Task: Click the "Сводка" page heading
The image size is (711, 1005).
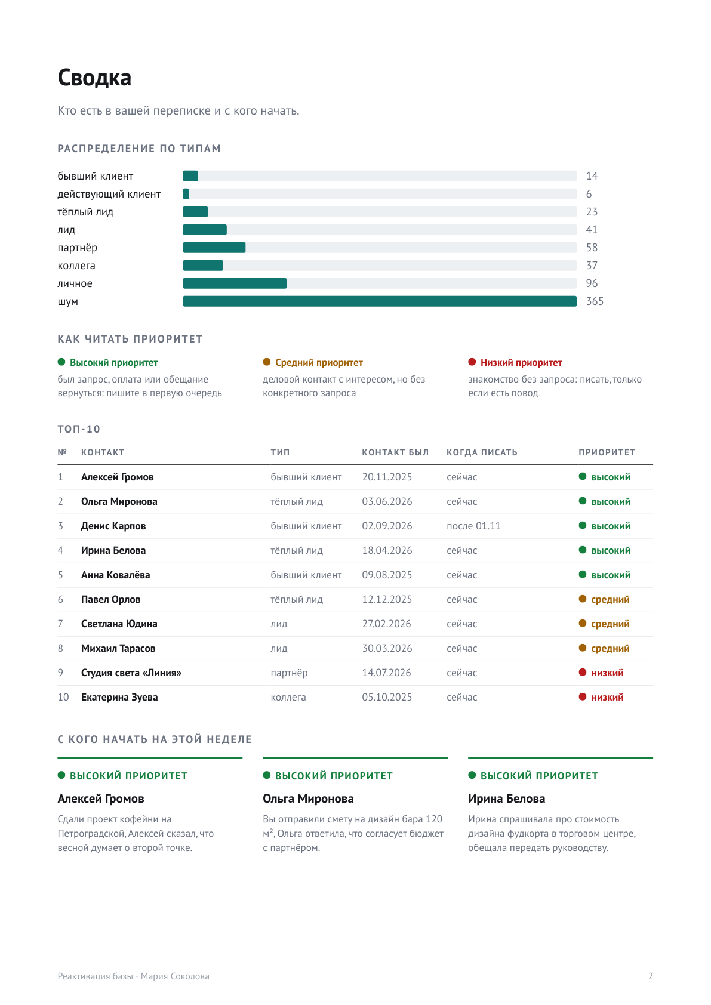Action: tap(94, 78)
